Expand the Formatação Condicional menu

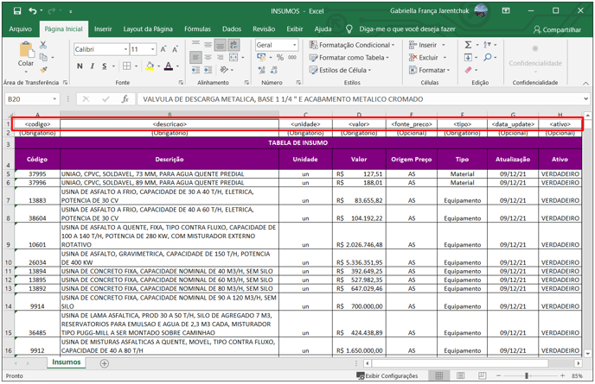click(355, 45)
